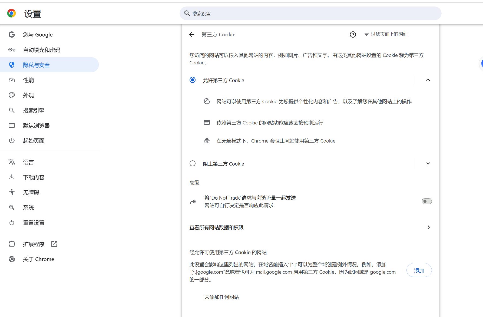The width and height of the screenshot is (483, 317).
Task: Open the 性能 settings page
Action: (28, 80)
